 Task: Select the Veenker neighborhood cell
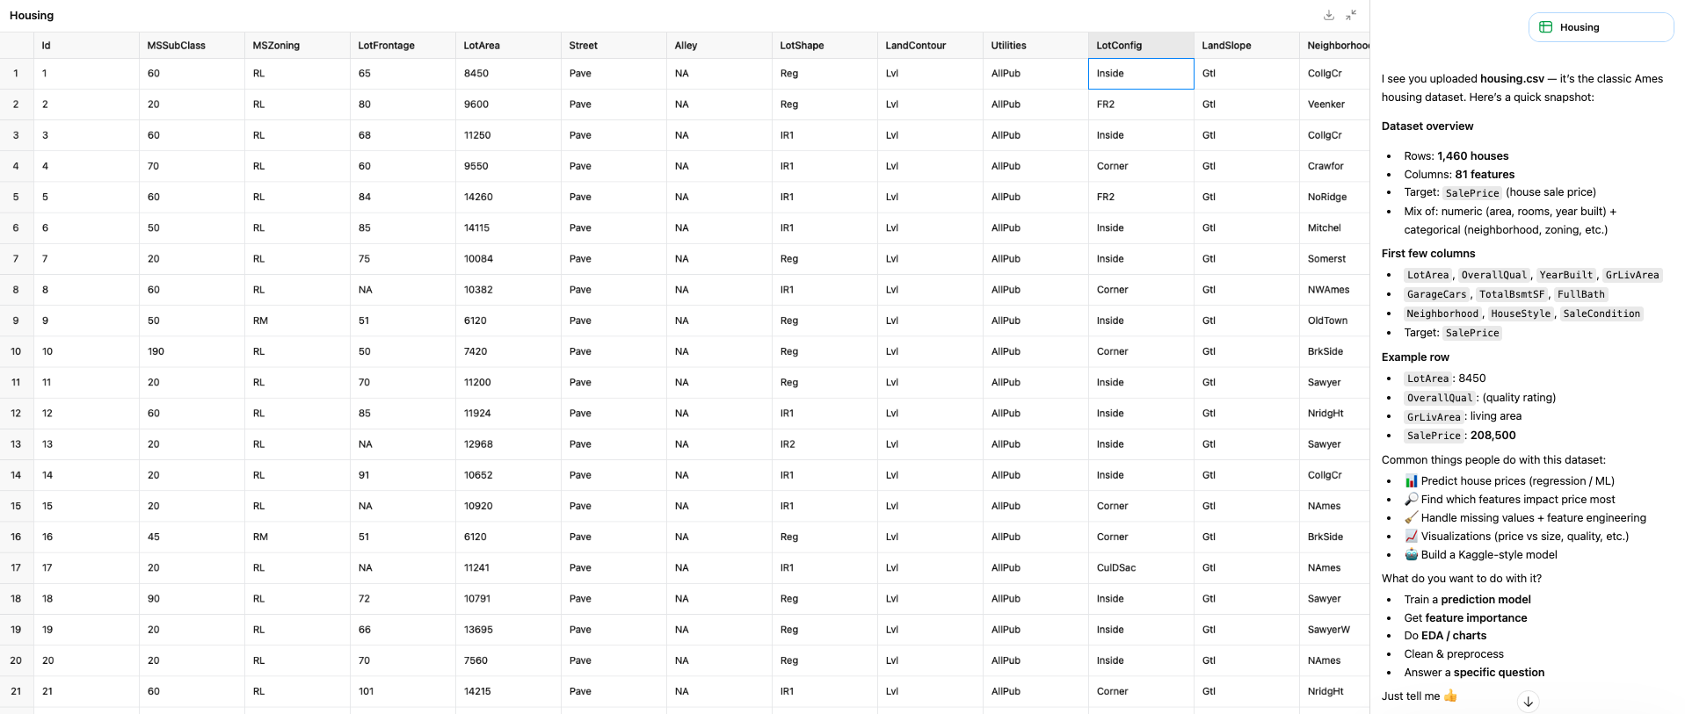click(x=1334, y=105)
